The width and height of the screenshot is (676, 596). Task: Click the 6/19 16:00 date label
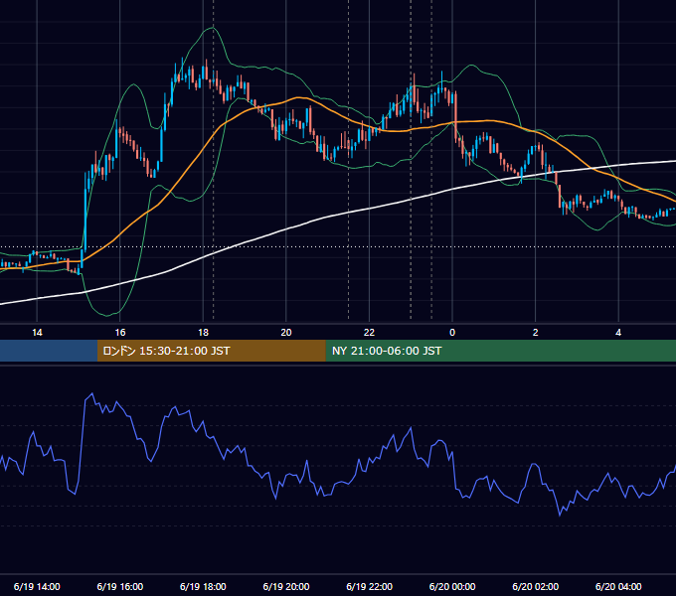pos(120,586)
